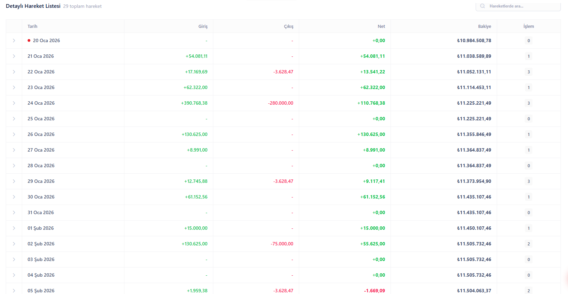Expand the 26 Oca 2026 row
The image size is (568, 294).
(x=14, y=135)
